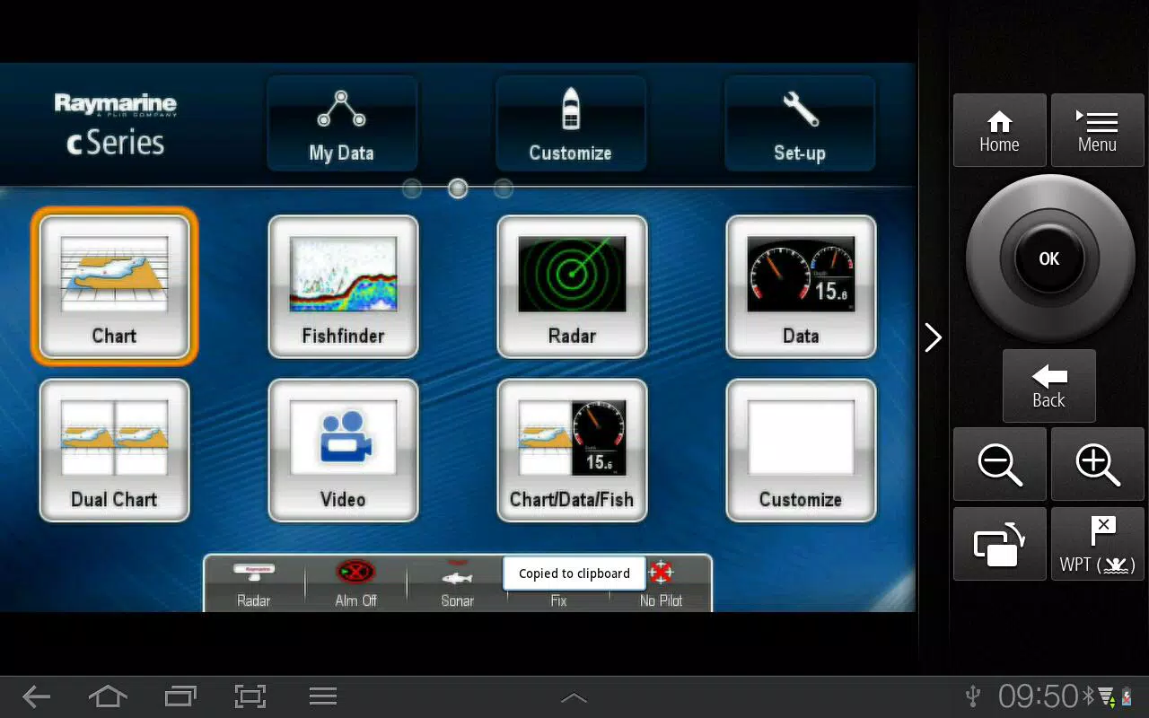
Task: Click the round OK button
Action: pos(1049,258)
